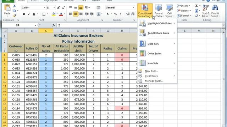Click the Wrap Text icon
The image size is (227, 127).
point(99,7)
